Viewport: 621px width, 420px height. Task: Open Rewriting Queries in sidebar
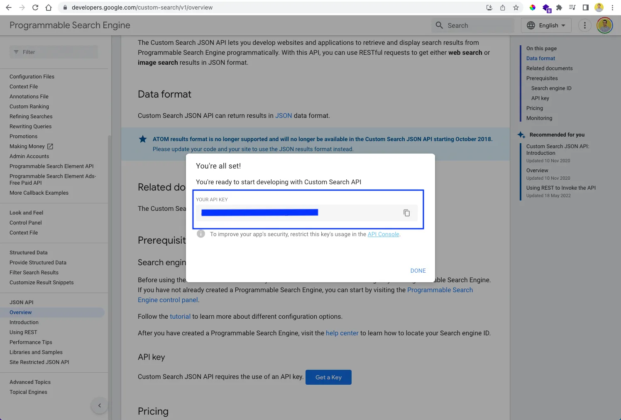click(x=31, y=127)
